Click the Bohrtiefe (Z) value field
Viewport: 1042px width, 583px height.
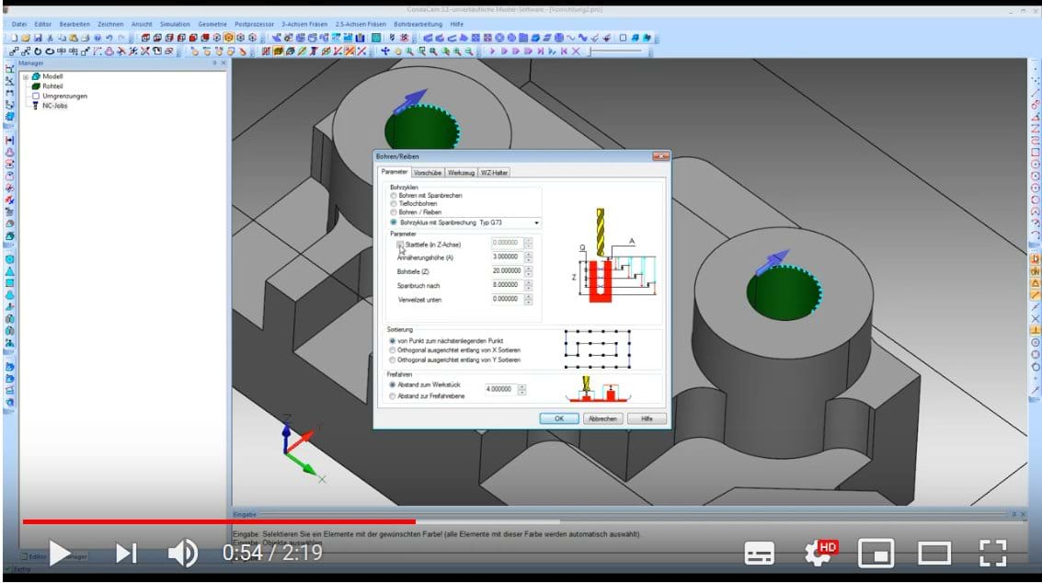pos(507,270)
